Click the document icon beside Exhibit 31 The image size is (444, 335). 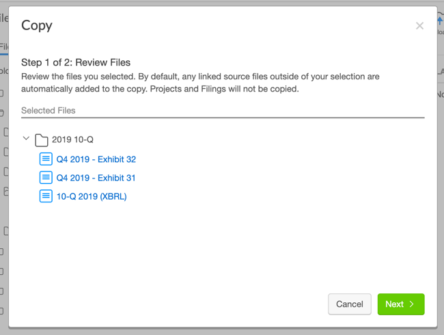[46, 178]
